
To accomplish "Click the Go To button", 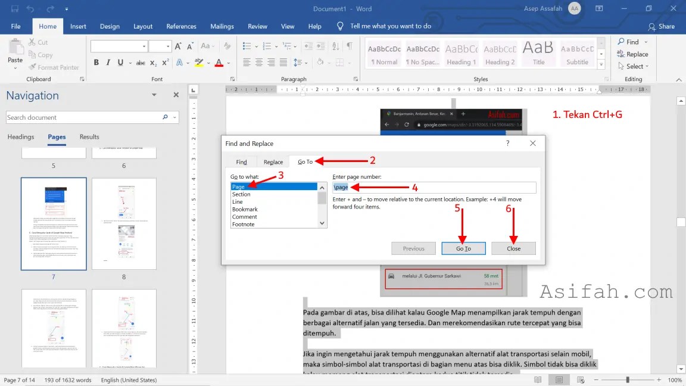I will pos(463,248).
